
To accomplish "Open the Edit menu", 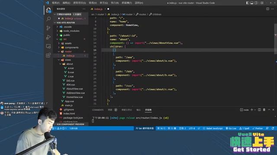I will tap(66, 3).
